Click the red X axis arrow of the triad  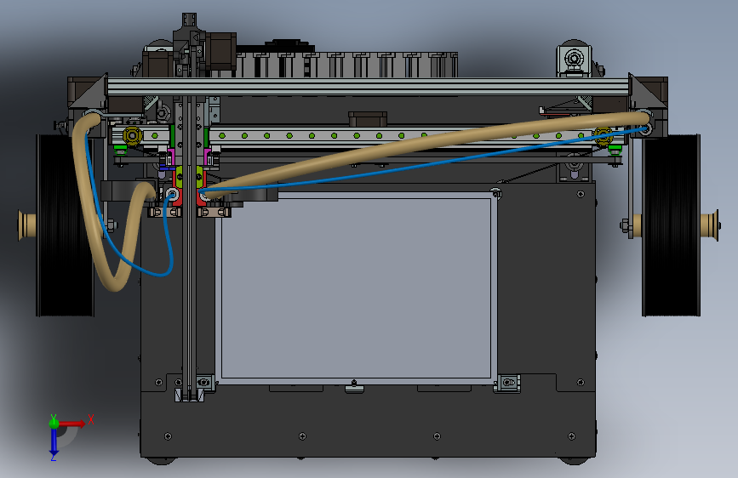point(73,424)
